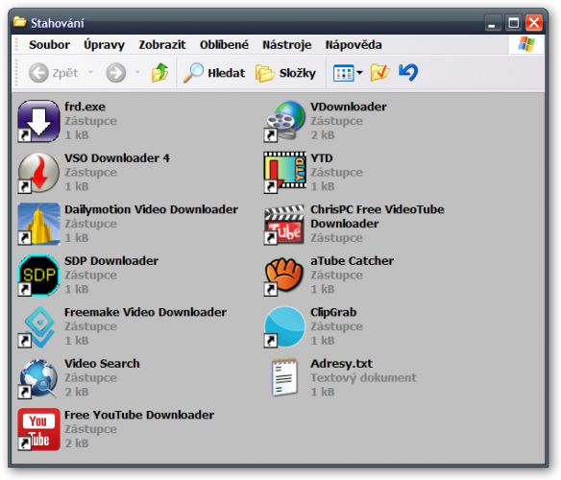This screenshot has height=480, width=561.
Task: Click the Dailymotion Video Downloader label
Action: pos(152,209)
